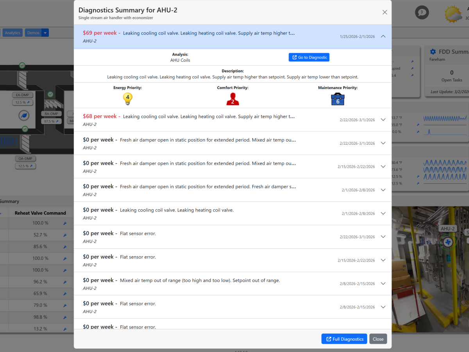Expand the Mixed air temp out of range row

[x=383, y=284]
